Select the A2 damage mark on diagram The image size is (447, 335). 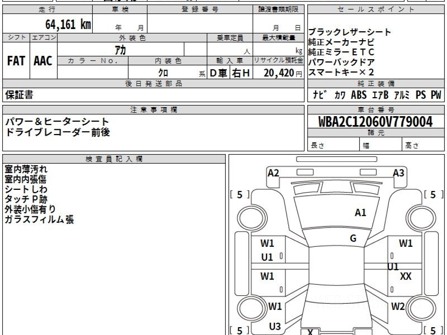(273, 173)
